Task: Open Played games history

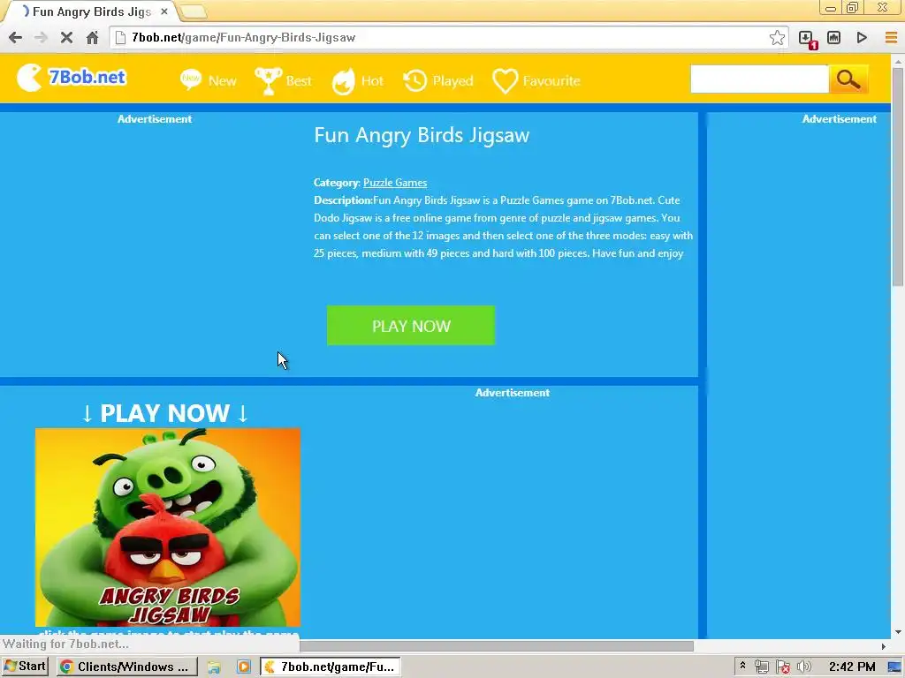Action: pos(438,80)
